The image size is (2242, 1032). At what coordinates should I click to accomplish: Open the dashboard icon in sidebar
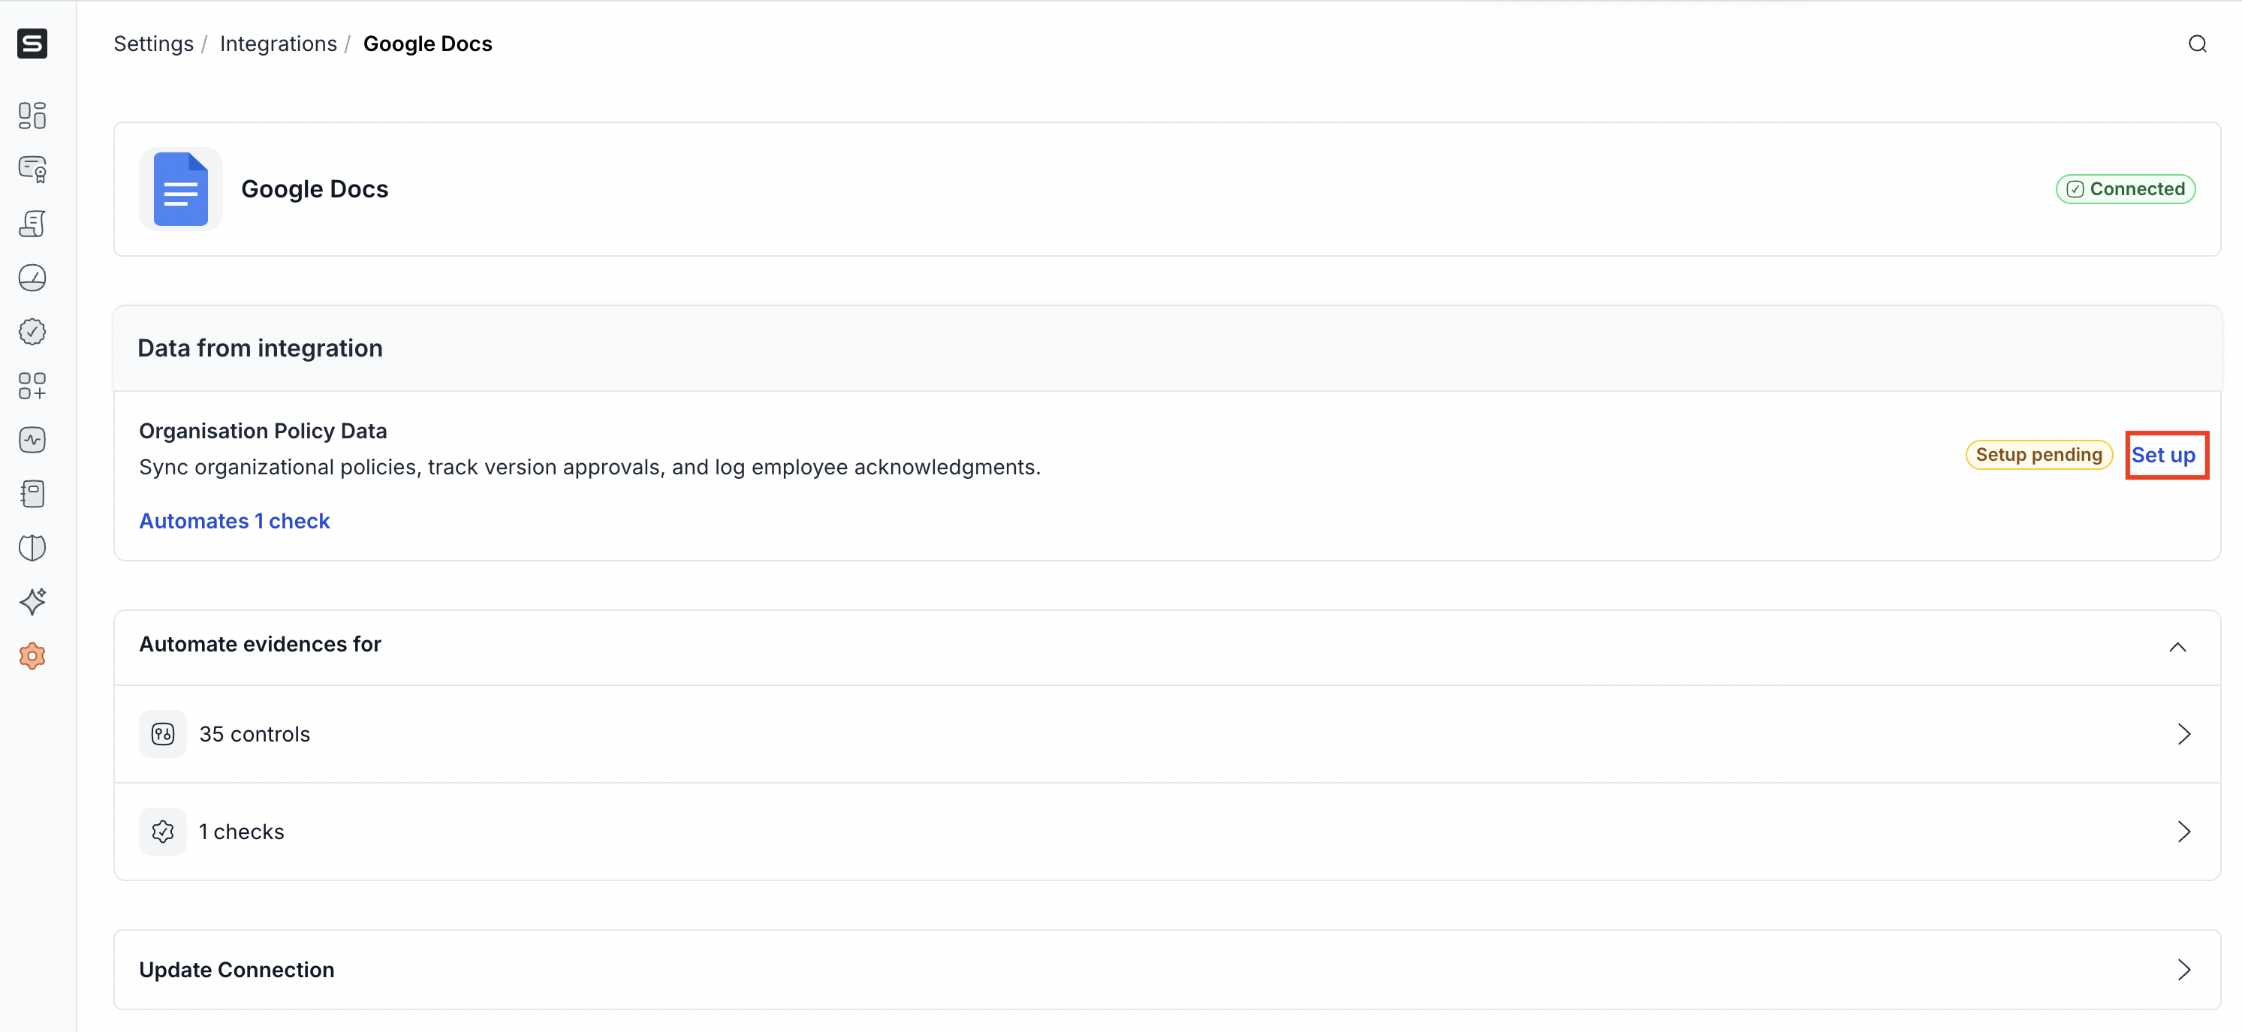32,115
